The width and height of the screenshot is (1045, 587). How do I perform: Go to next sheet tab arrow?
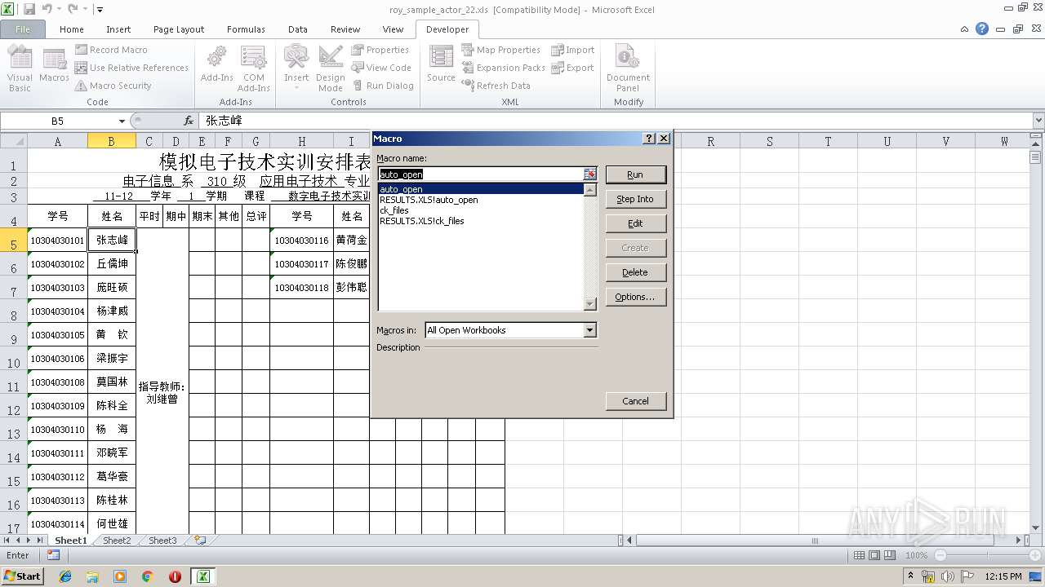tap(29, 541)
